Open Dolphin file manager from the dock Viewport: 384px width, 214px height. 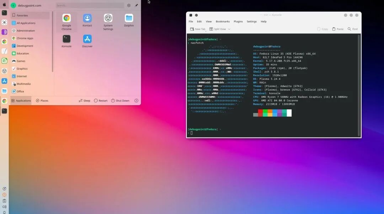tap(4, 91)
